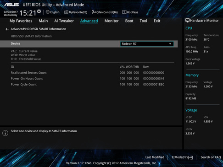The image size is (223, 167).
Task: Open the Tool tab
Action: (x=143, y=21)
